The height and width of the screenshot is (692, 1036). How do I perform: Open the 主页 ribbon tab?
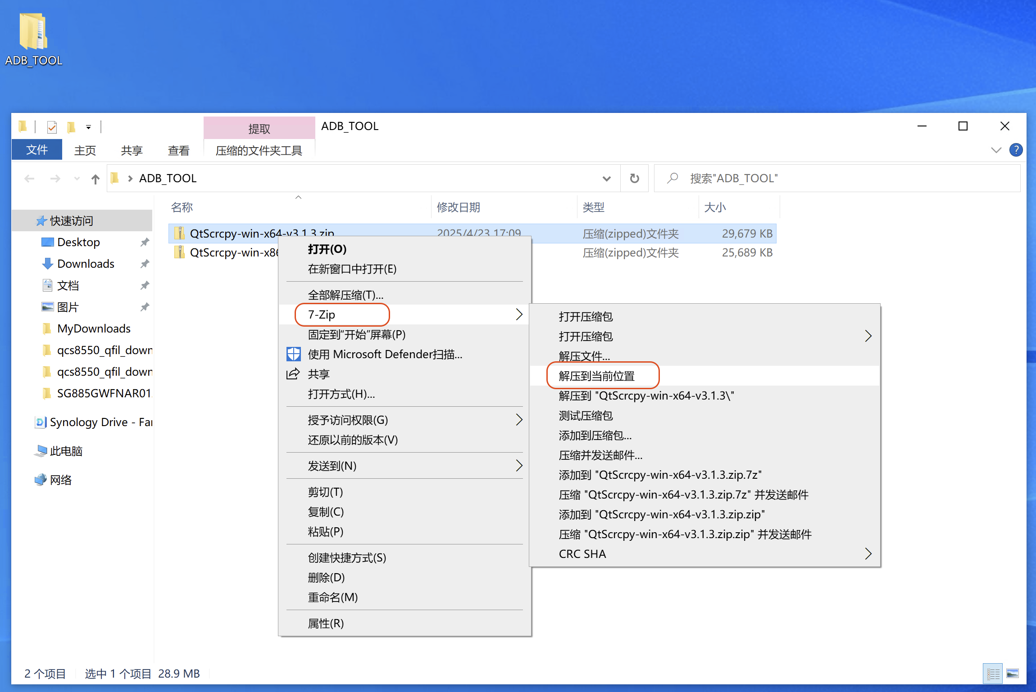(85, 151)
